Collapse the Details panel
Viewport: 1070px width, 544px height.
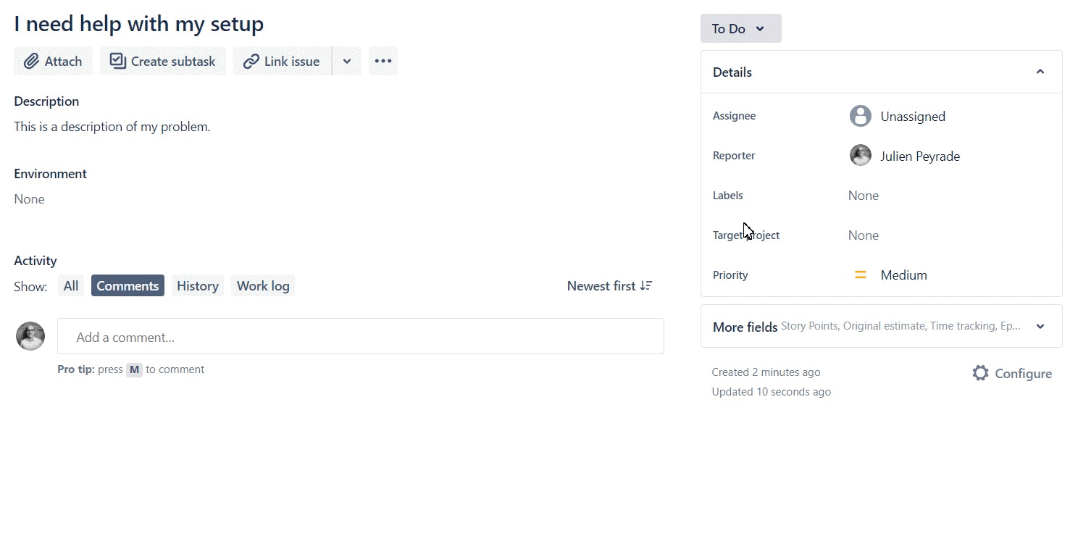1040,72
